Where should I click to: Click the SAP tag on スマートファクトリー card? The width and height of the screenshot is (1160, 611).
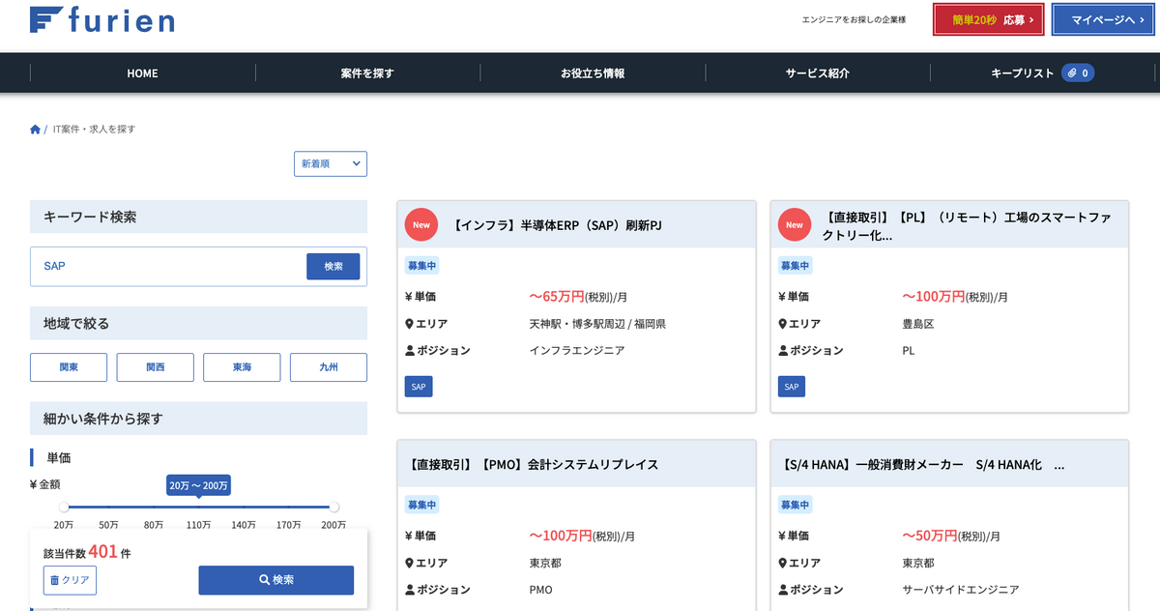792,387
